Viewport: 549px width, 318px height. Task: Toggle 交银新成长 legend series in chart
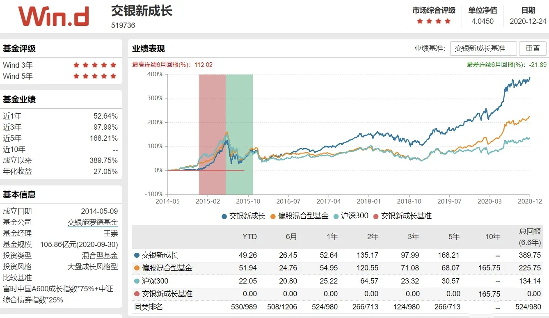[244, 216]
